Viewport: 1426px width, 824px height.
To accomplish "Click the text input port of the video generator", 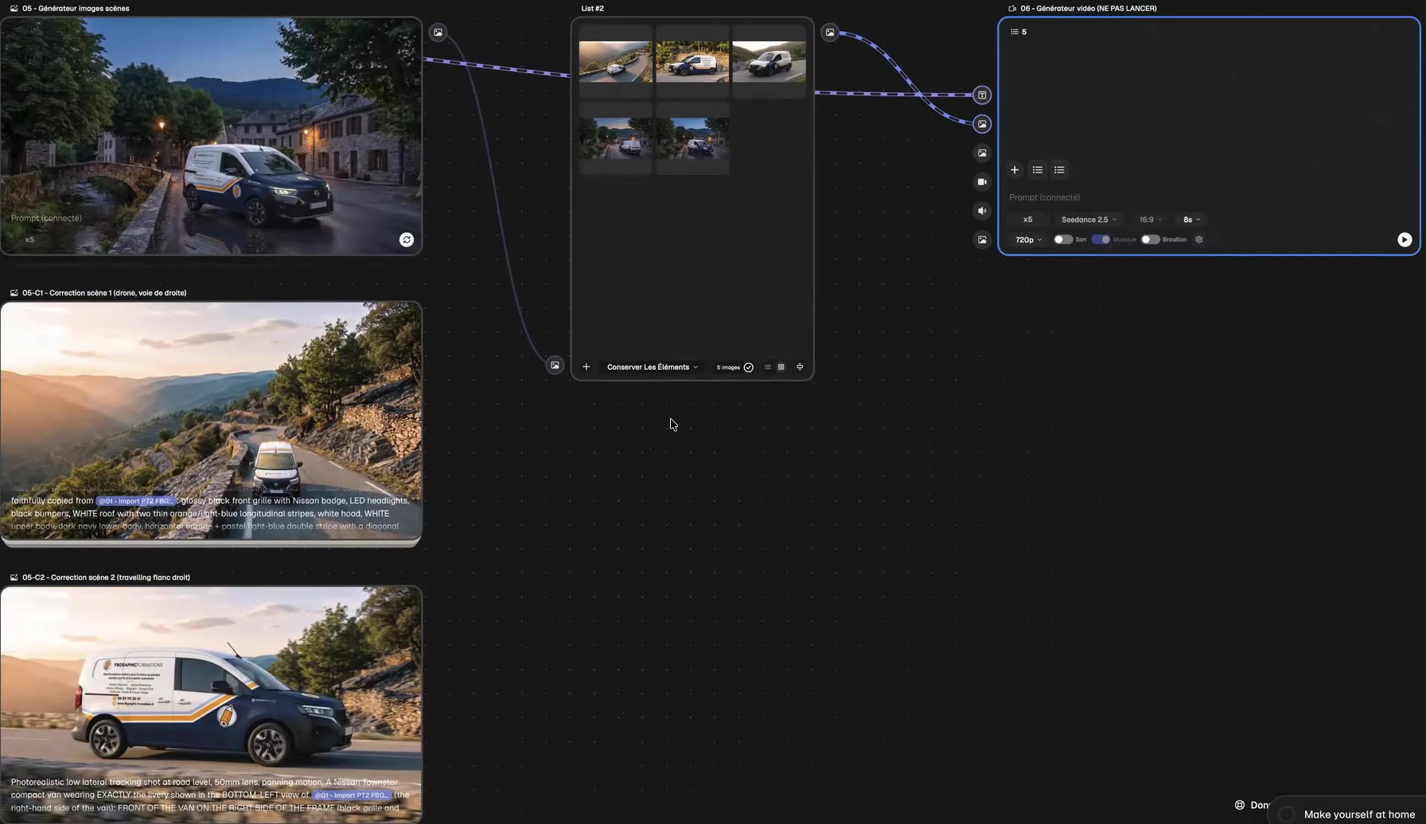I will (x=982, y=95).
